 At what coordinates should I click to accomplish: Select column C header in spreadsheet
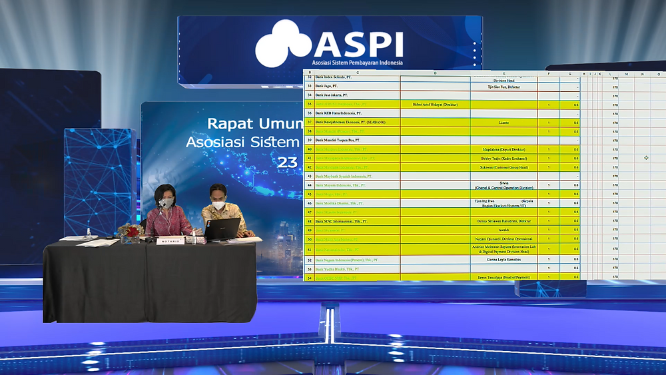click(x=357, y=73)
